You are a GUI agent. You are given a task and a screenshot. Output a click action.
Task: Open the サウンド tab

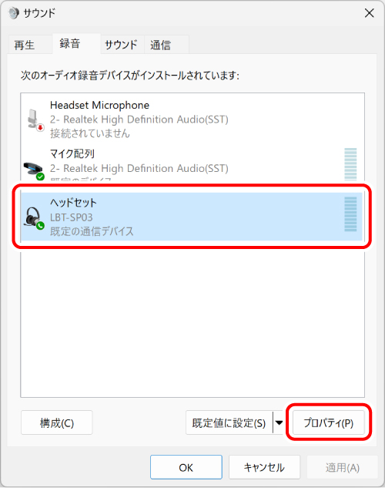coord(121,45)
